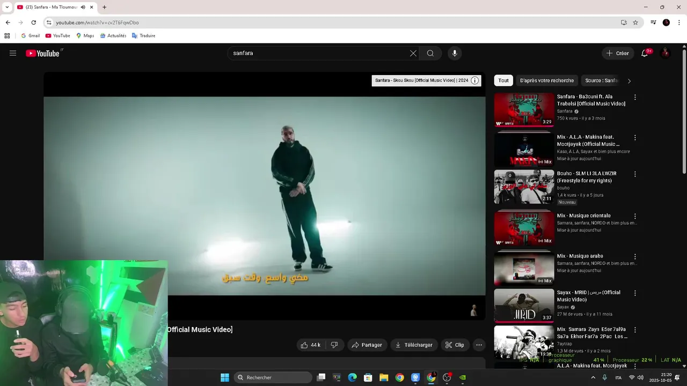
Task: Open Microsoft Store from the taskbar
Action: [x=368, y=377]
